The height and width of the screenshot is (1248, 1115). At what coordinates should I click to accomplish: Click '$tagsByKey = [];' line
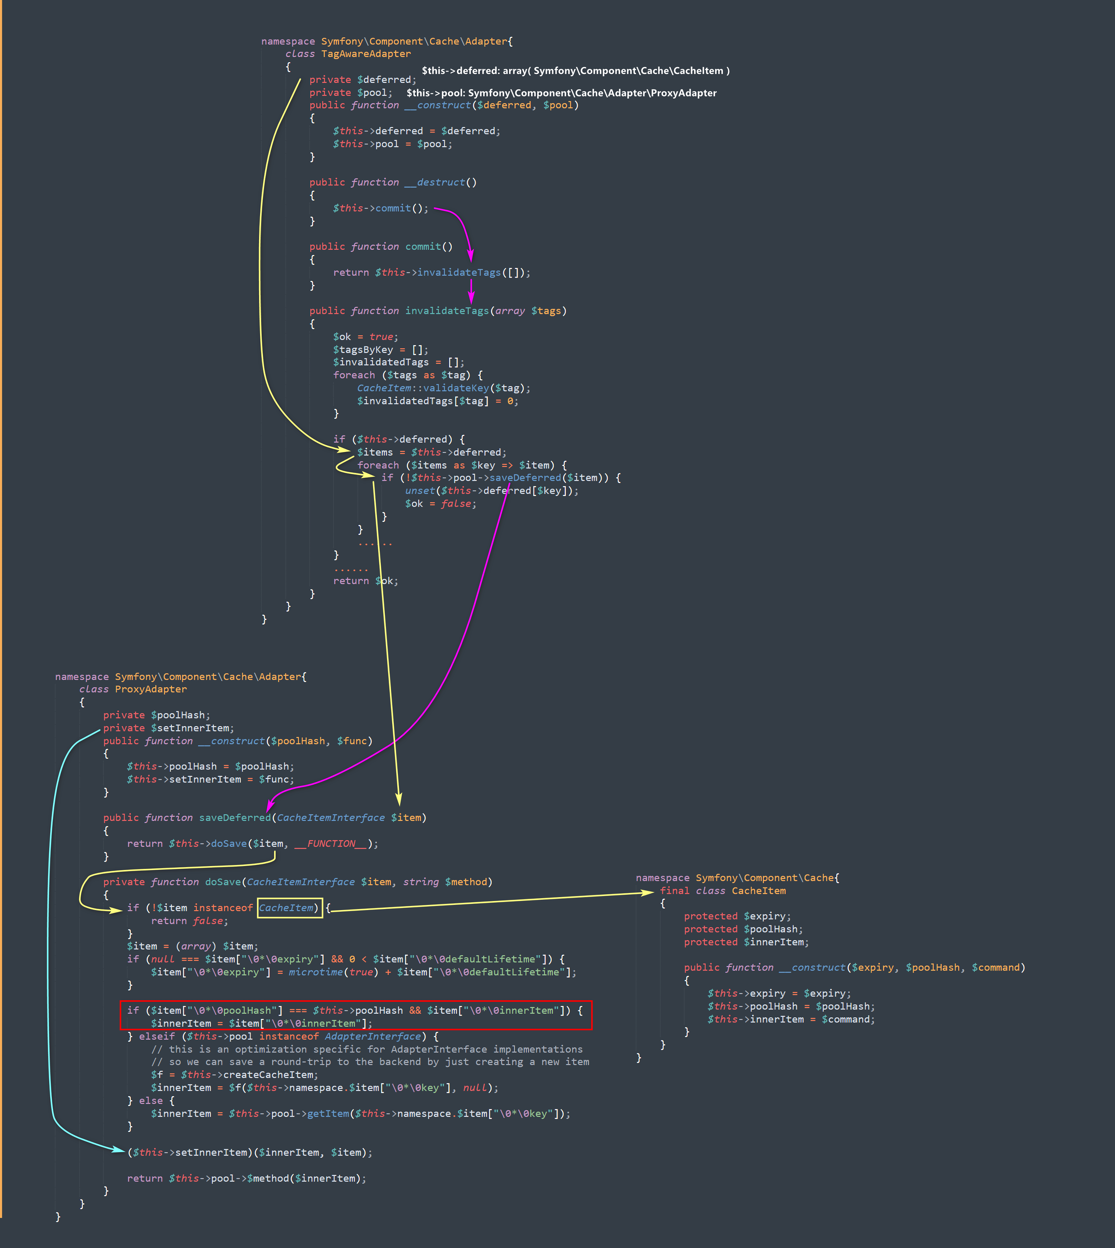tap(381, 349)
